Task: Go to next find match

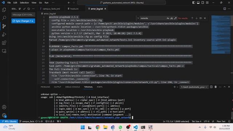Action: (x=197, y=18)
